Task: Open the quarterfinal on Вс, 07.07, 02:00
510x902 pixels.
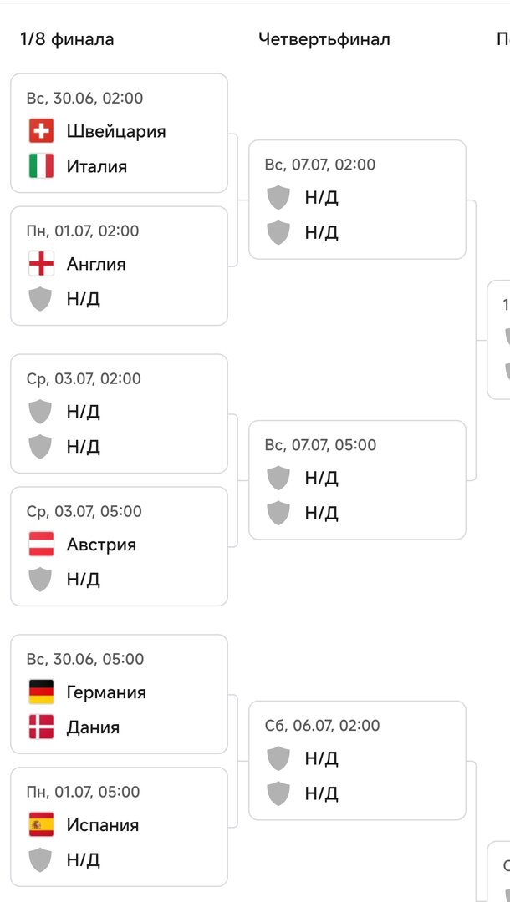Action: pyautogui.click(x=357, y=199)
